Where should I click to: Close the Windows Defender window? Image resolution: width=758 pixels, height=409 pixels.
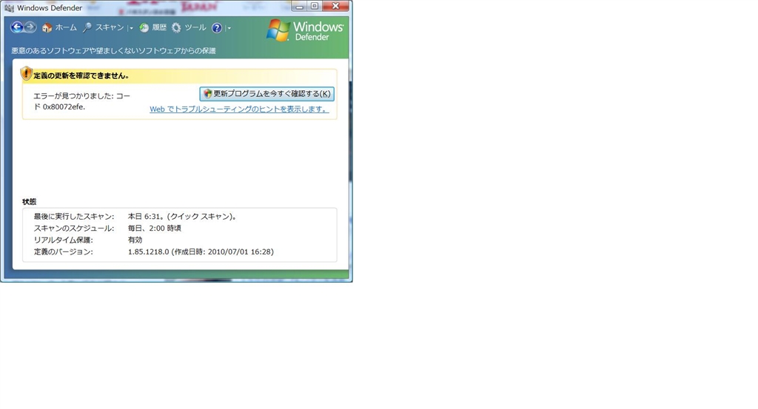[x=335, y=6]
